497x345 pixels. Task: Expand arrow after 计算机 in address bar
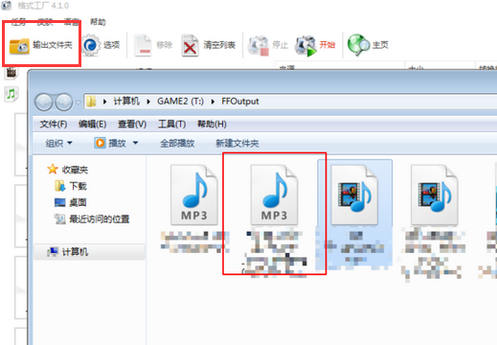tap(148, 102)
